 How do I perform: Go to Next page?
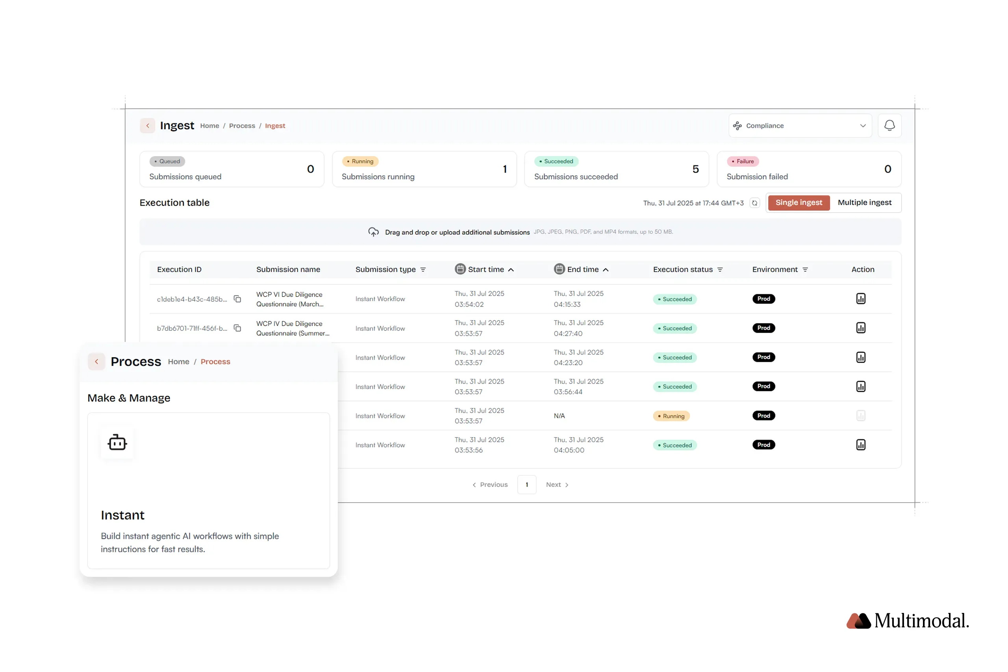557,485
